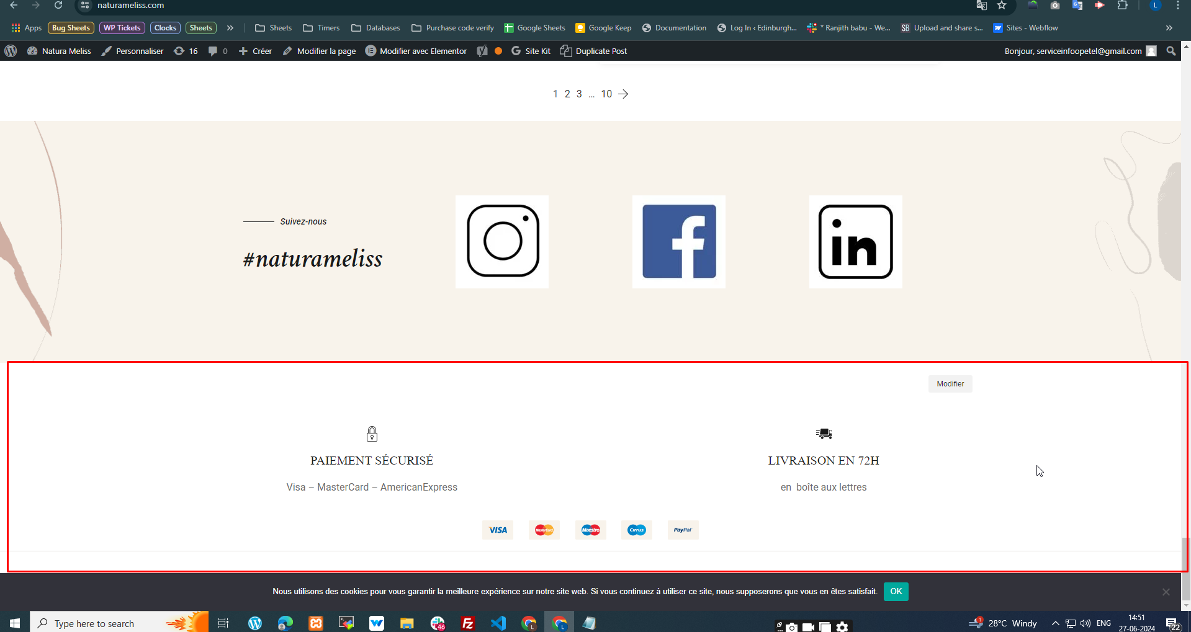Click the PayPal payment badge
Viewport: 1191px width, 632px height.
(x=683, y=530)
